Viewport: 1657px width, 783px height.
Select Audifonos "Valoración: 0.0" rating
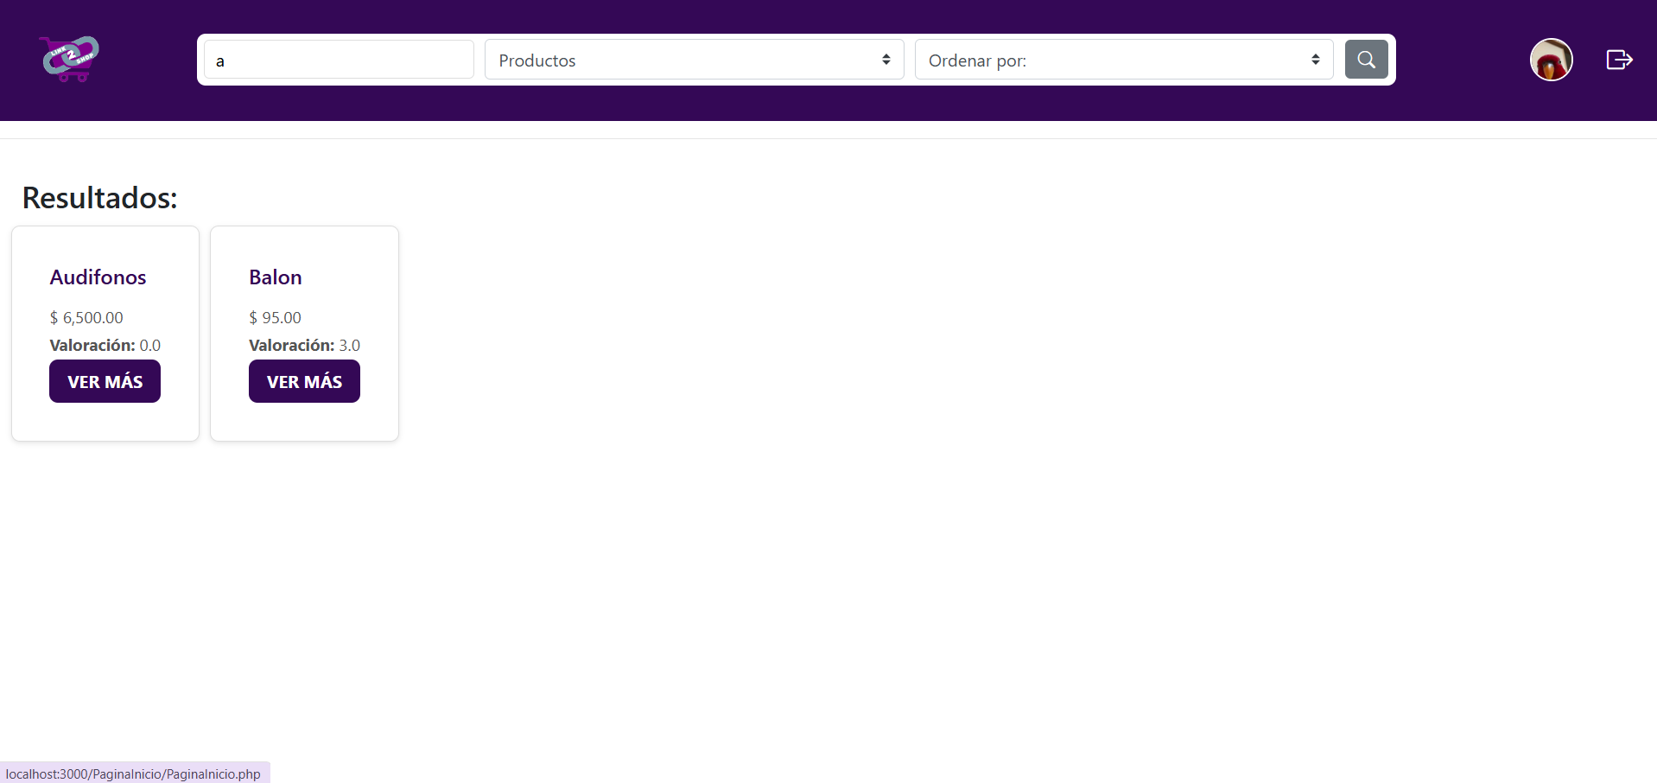[x=105, y=346]
